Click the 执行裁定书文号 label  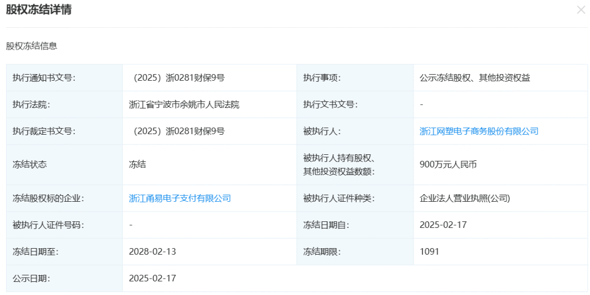pos(44,131)
